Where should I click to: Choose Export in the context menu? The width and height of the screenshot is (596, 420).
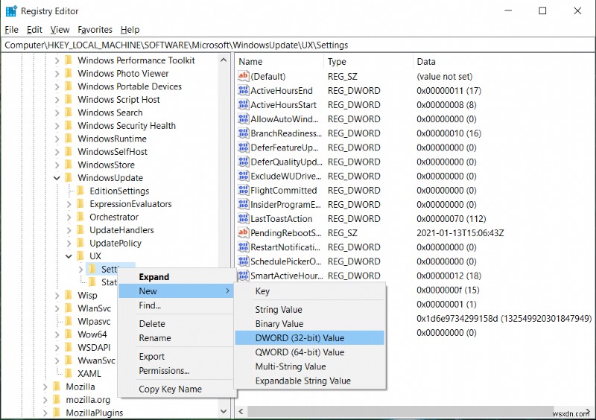coord(176,357)
